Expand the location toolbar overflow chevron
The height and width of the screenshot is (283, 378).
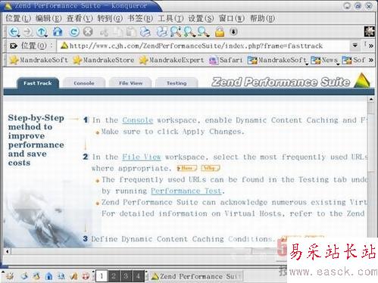click(x=371, y=46)
